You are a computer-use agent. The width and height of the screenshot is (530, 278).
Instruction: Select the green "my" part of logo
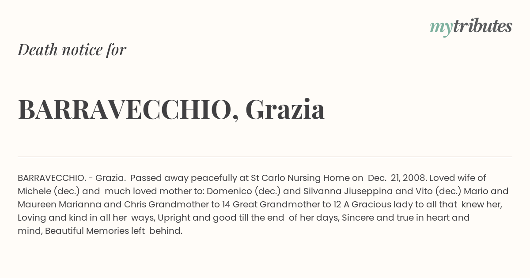coord(441,29)
